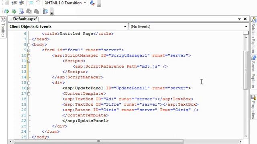Click second grayed-out toolbar icon, second row
The image size is (257, 144).
pyautogui.click(x=37, y=11)
